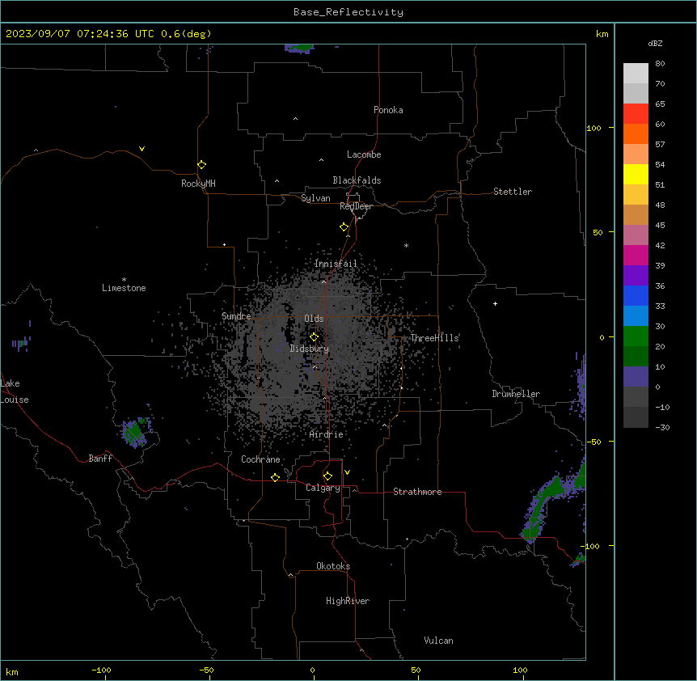This screenshot has height=681, width=697.
Task: Click the yellow diamond marker above the Calgary label
Action: (327, 476)
